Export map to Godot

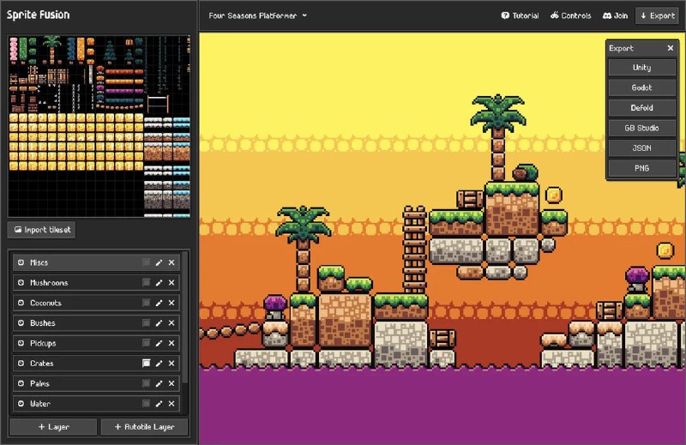[641, 87]
